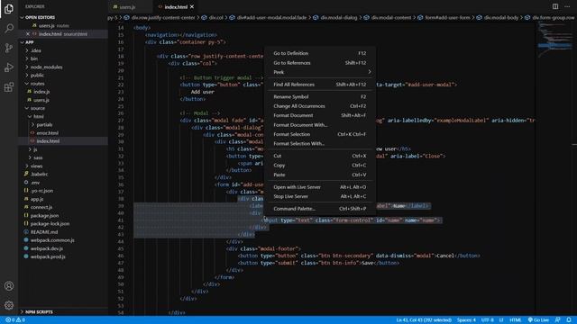Choose Go to Definition from context menu
This screenshot has height=324, width=577.
pos(319,53)
